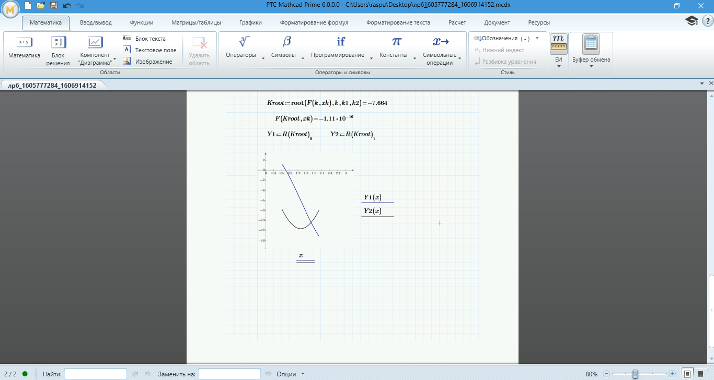
Task: Open the graduation cap learning resources icon
Action: coord(692,21)
